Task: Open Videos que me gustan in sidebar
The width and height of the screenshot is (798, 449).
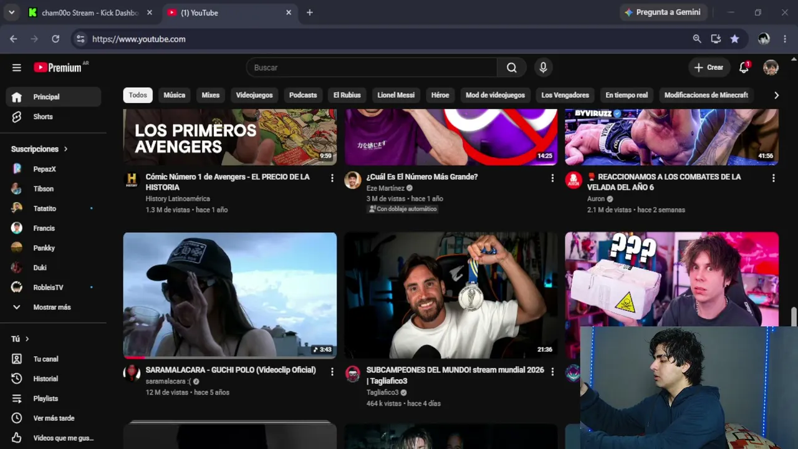Action: [54, 438]
